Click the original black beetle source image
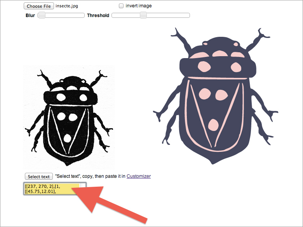This screenshot has height=227, width=303. tap(69, 116)
